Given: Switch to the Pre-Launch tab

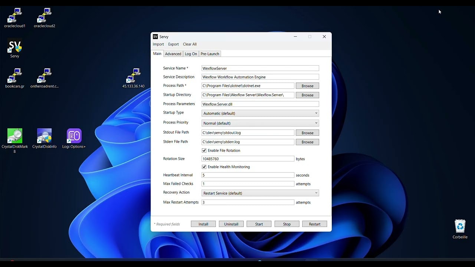Looking at the screenshot, I should 210,54.
